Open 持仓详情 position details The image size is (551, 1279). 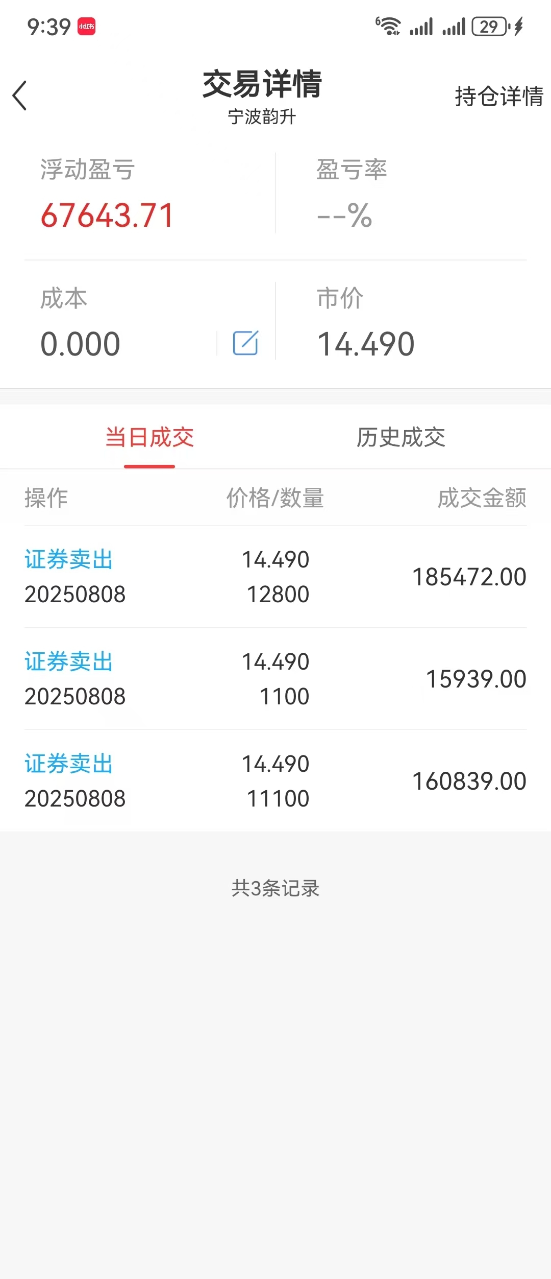(499, 96)
